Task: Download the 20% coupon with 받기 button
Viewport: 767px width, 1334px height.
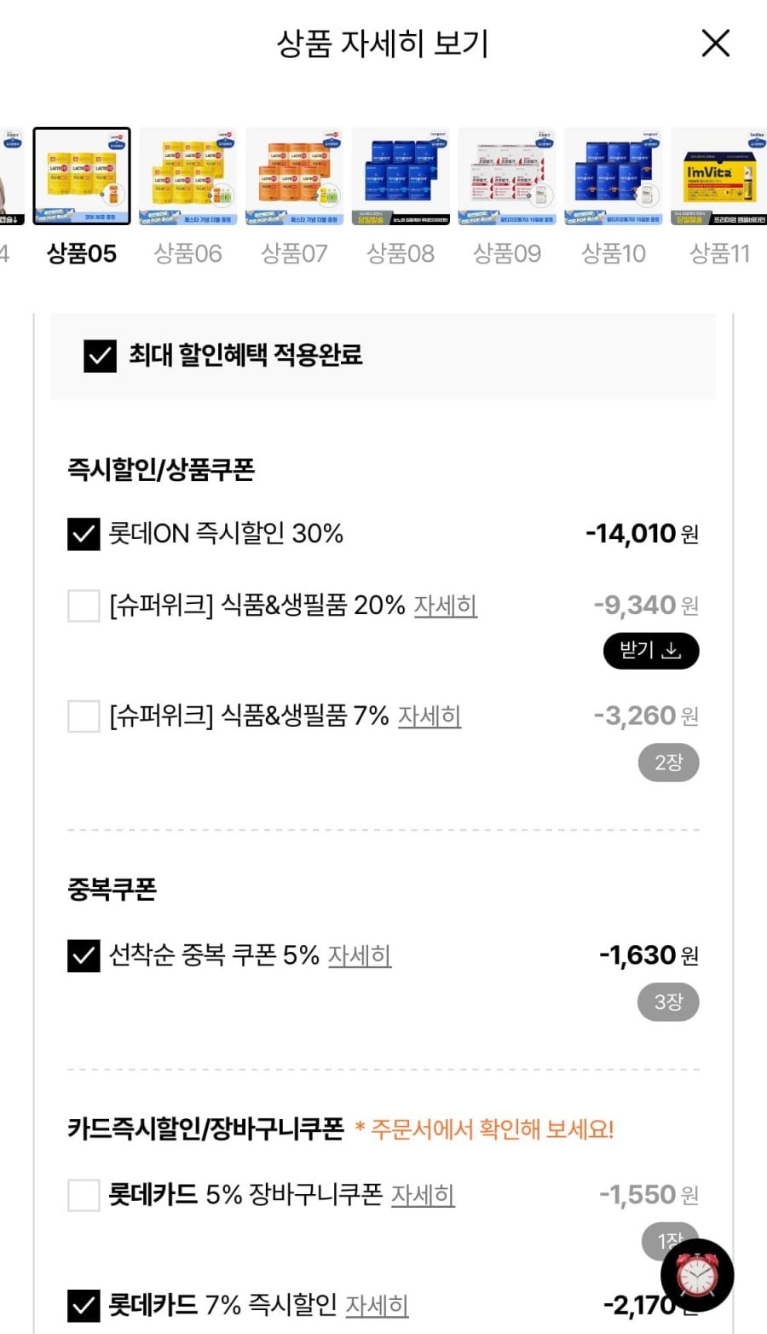Action: coord(651,651)
